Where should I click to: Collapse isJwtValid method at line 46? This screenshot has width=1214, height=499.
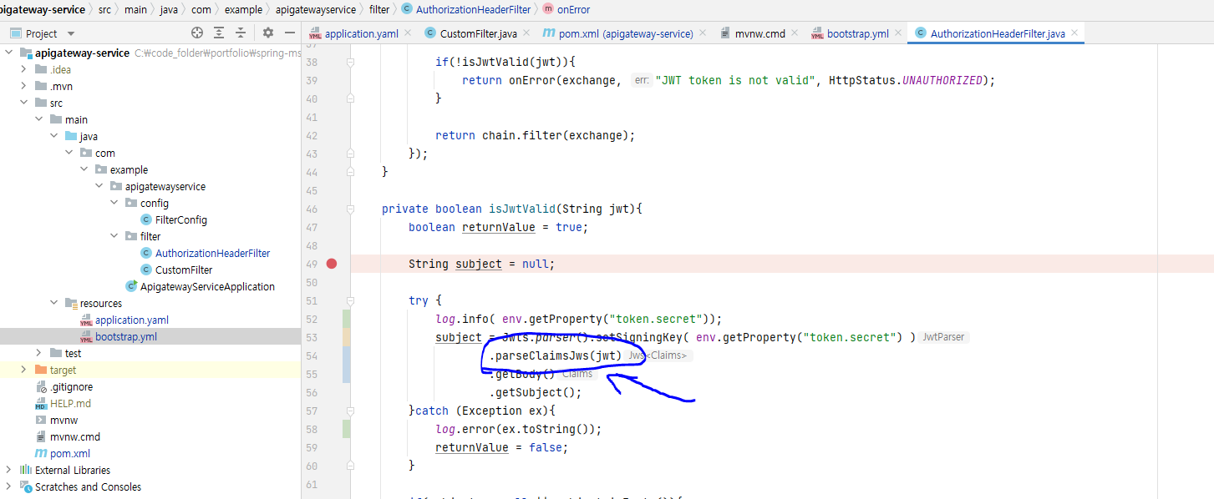click(351, 209)
